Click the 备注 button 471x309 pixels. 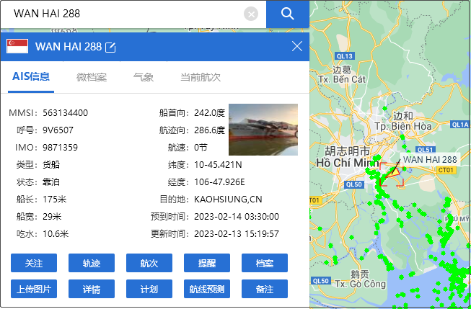pyautogui.click(x=265, y=289)
